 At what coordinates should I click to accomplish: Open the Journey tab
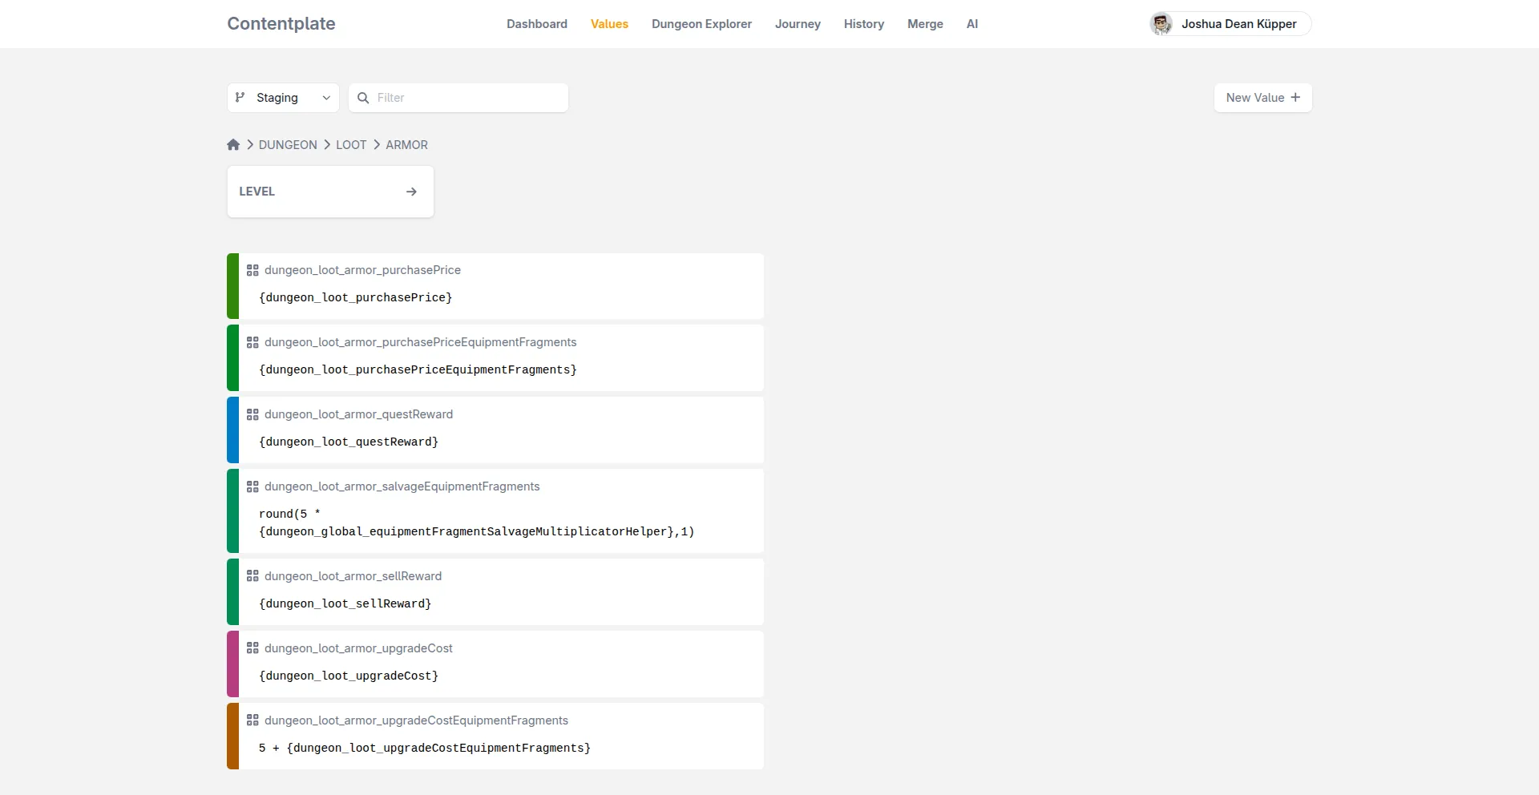click(798, 24)
